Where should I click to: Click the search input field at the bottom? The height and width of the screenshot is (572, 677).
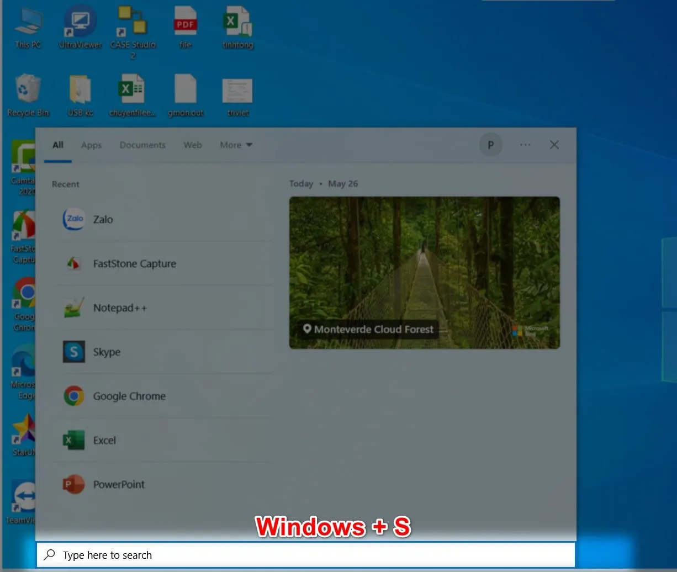[305, 555]
